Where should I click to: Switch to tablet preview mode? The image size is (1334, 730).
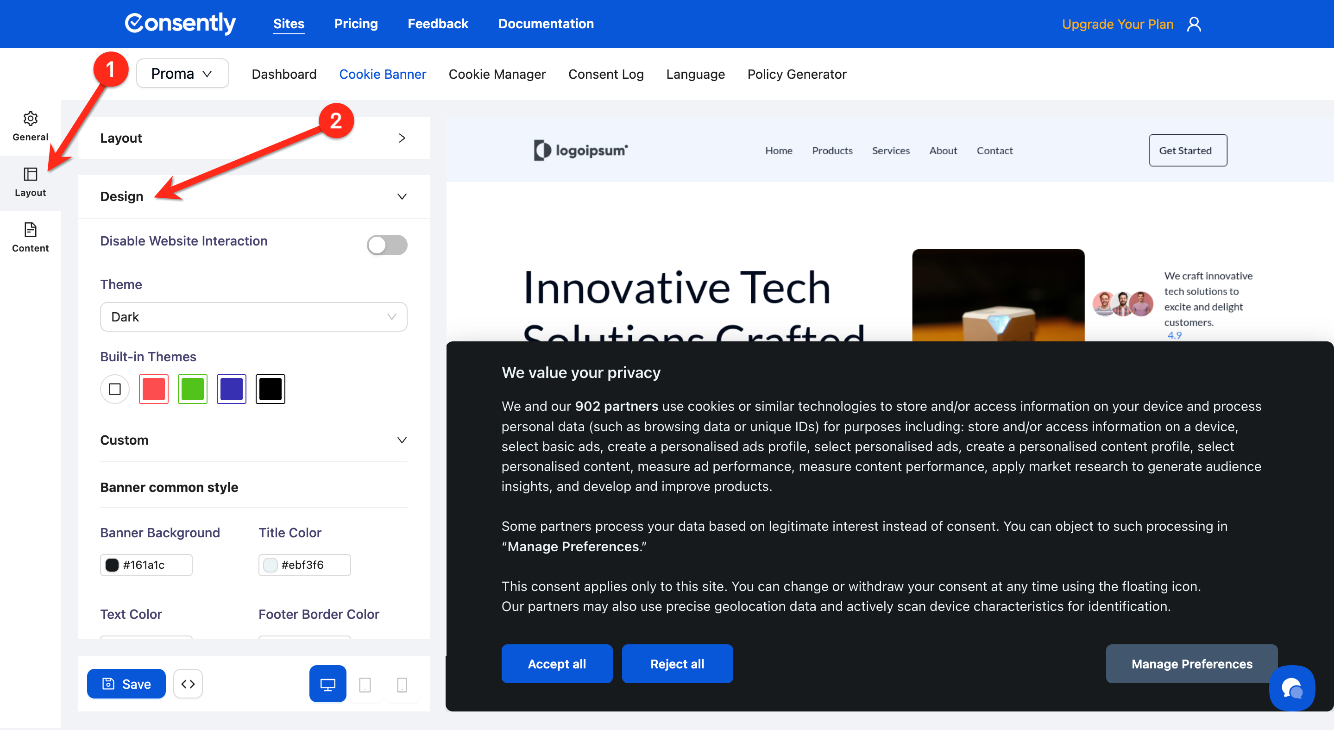(x=365, y=685)
